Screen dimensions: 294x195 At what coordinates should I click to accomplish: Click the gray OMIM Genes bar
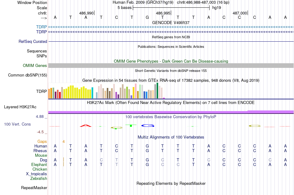point(171,65)
